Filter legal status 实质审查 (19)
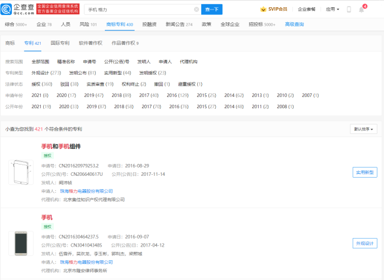The width and height of the screenshot is (384, 280). pos(100,84)
